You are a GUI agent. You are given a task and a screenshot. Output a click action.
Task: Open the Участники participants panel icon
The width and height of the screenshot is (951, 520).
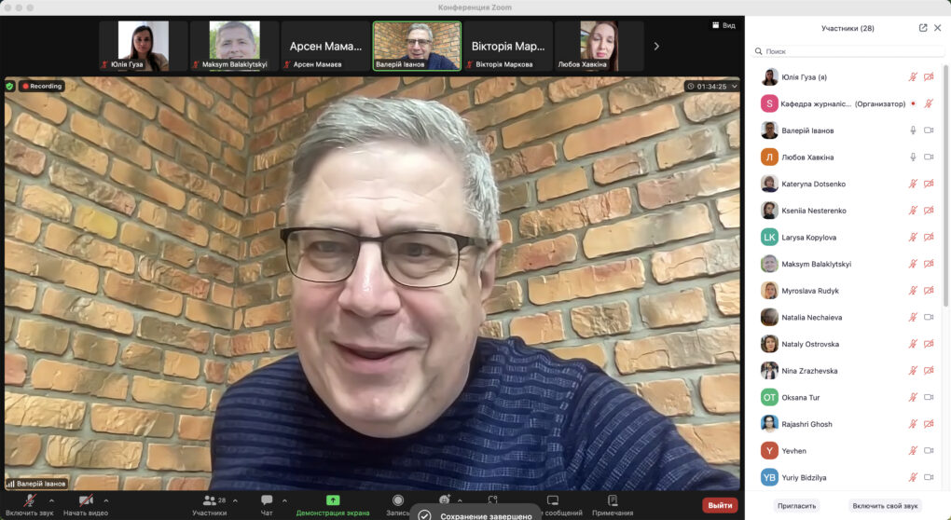(x=209, y=500)
